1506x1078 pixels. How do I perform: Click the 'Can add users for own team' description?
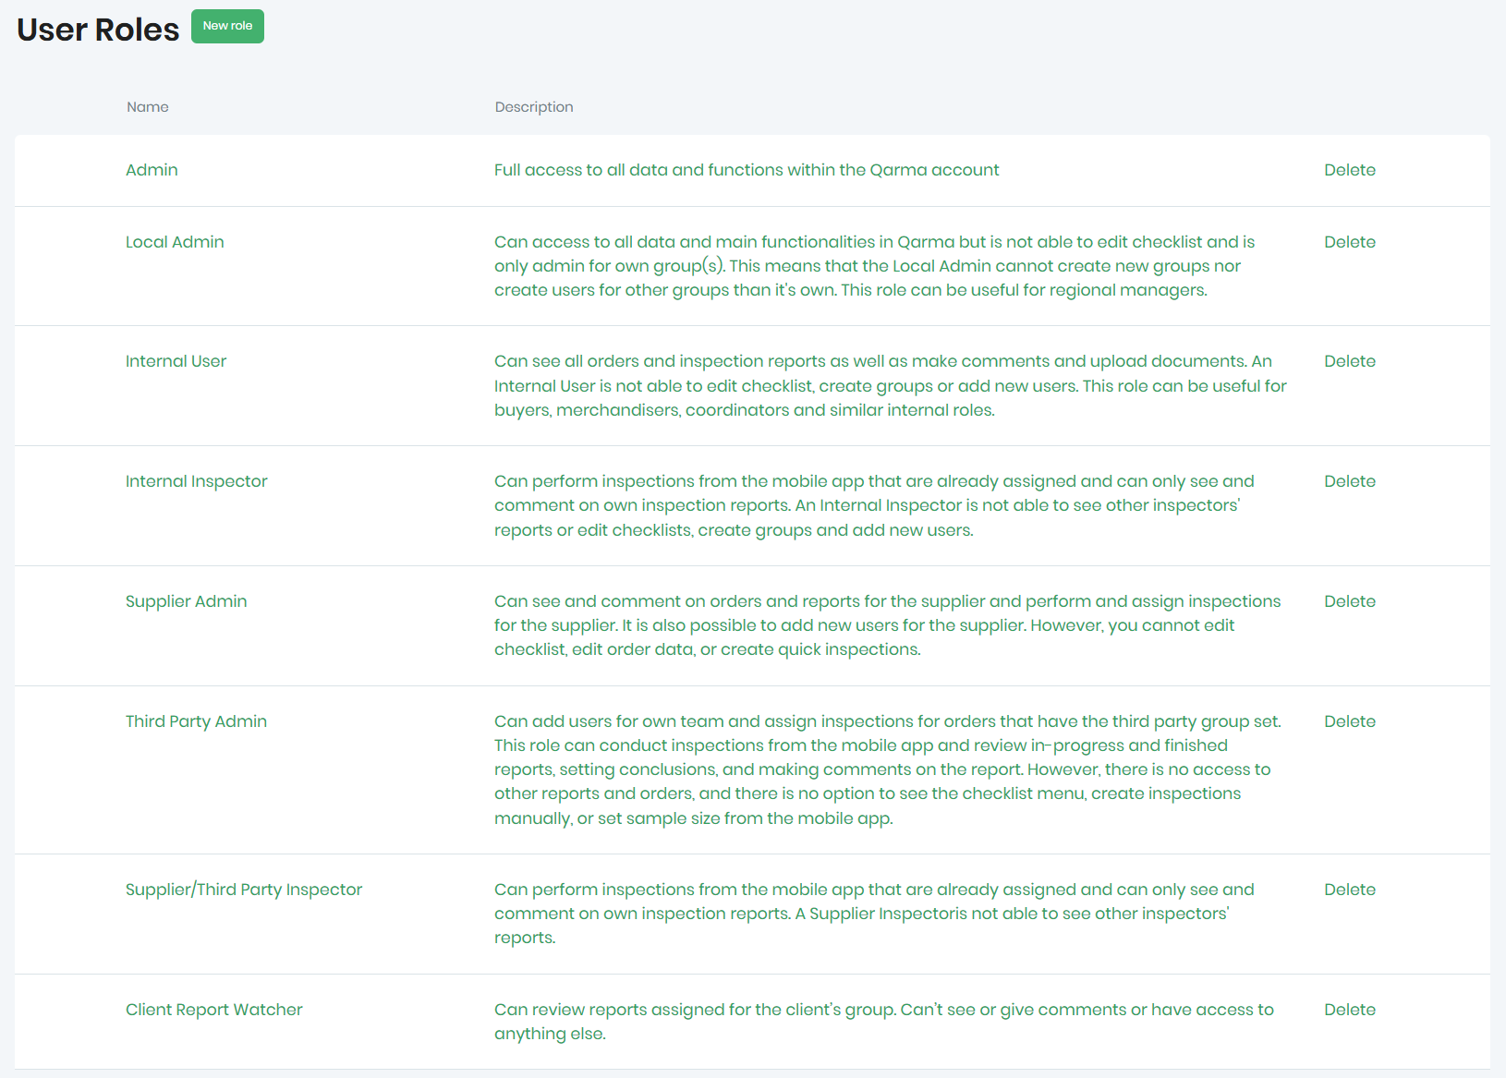coord(888,769)
